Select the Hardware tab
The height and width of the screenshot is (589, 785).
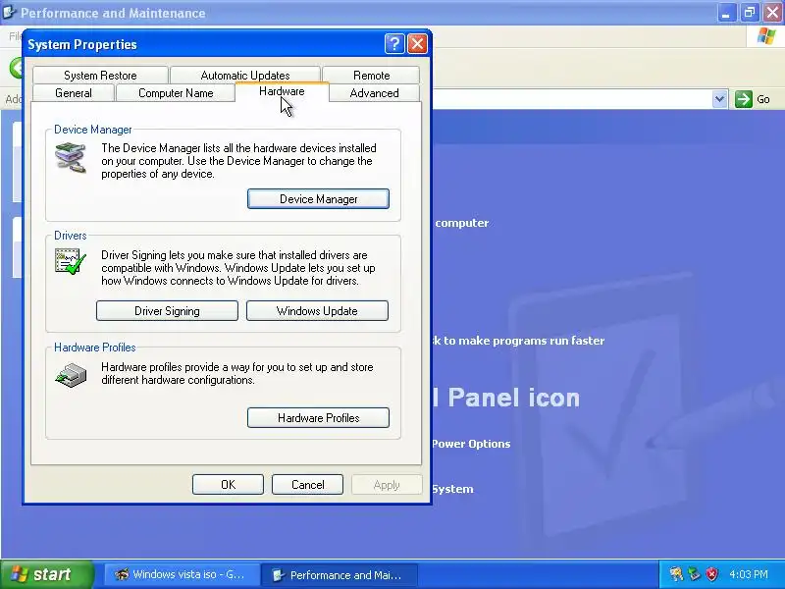click(282, 91)
